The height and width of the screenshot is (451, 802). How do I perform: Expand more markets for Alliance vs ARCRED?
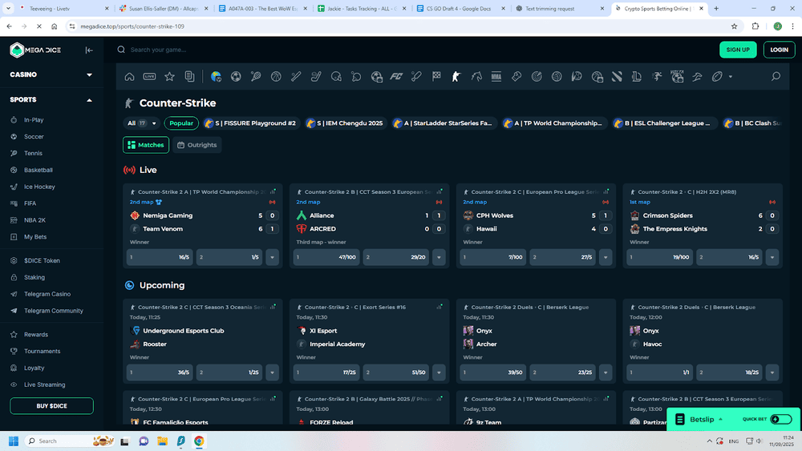point(439,257)
